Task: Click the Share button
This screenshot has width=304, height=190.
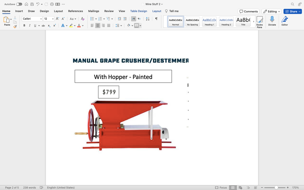Action: [291, 12]
